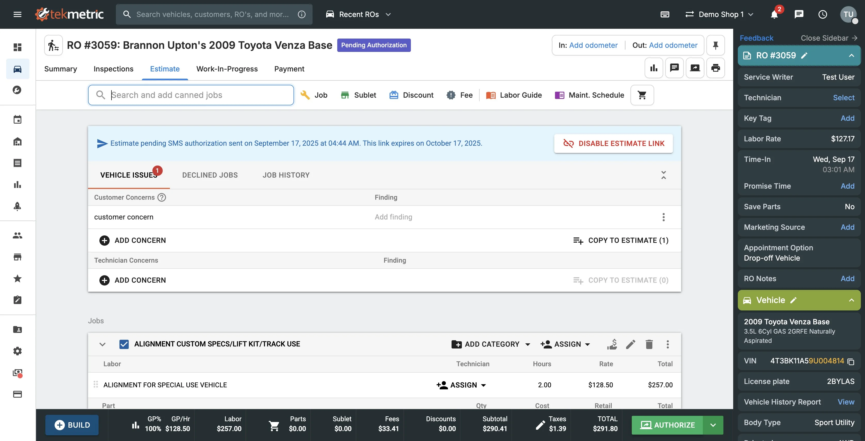
Task: Collapse the alignment job with chevron
Action: 102,344
